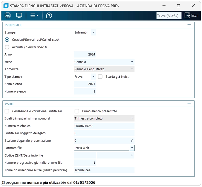This screenshot has width=202, height=187.
Task: Click the printer icon in toolbar
Action: pyautogui.click(x=7, y=15)
